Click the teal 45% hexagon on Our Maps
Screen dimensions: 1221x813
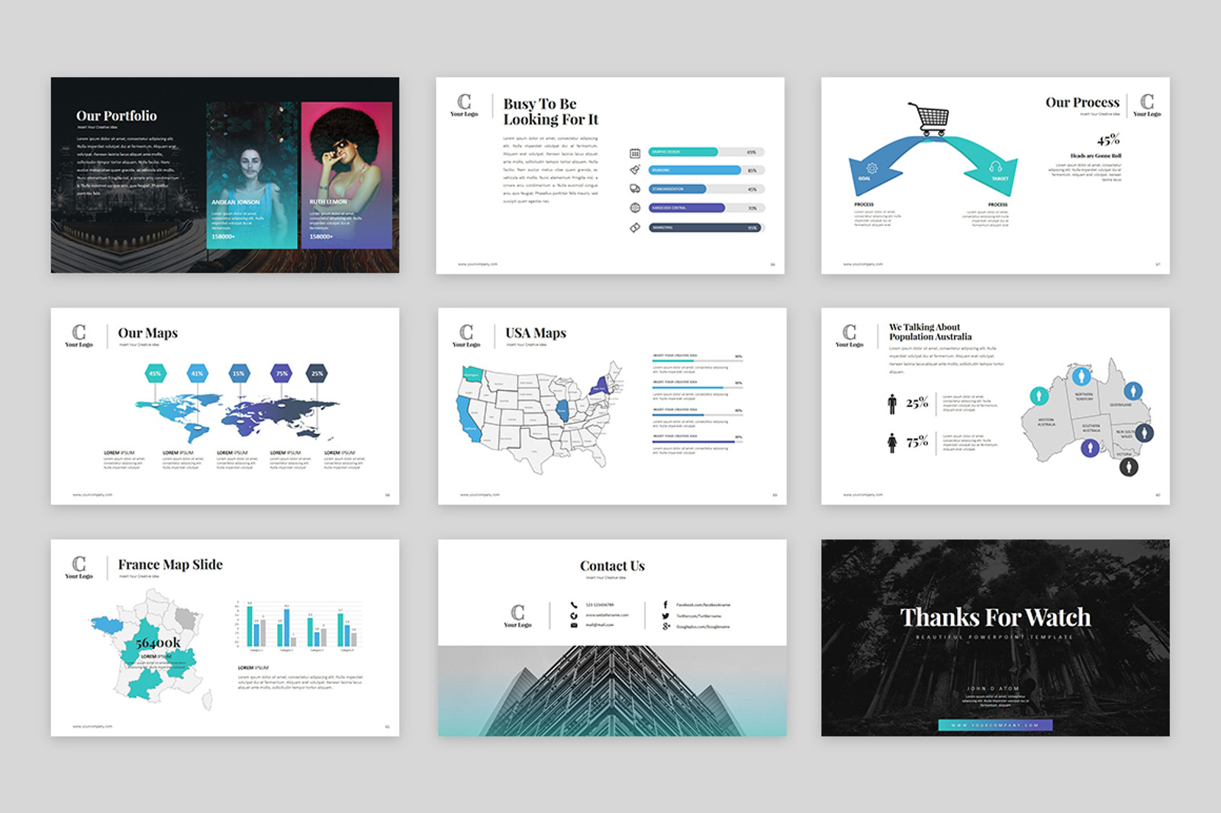click(x=156, y=373)
